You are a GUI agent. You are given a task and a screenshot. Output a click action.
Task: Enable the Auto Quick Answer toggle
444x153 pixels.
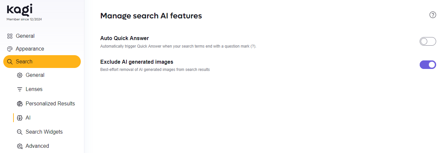(x=428, y=41)
